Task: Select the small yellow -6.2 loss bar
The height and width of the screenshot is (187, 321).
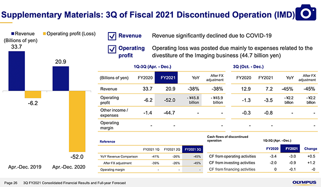Action: pos(33,94)
